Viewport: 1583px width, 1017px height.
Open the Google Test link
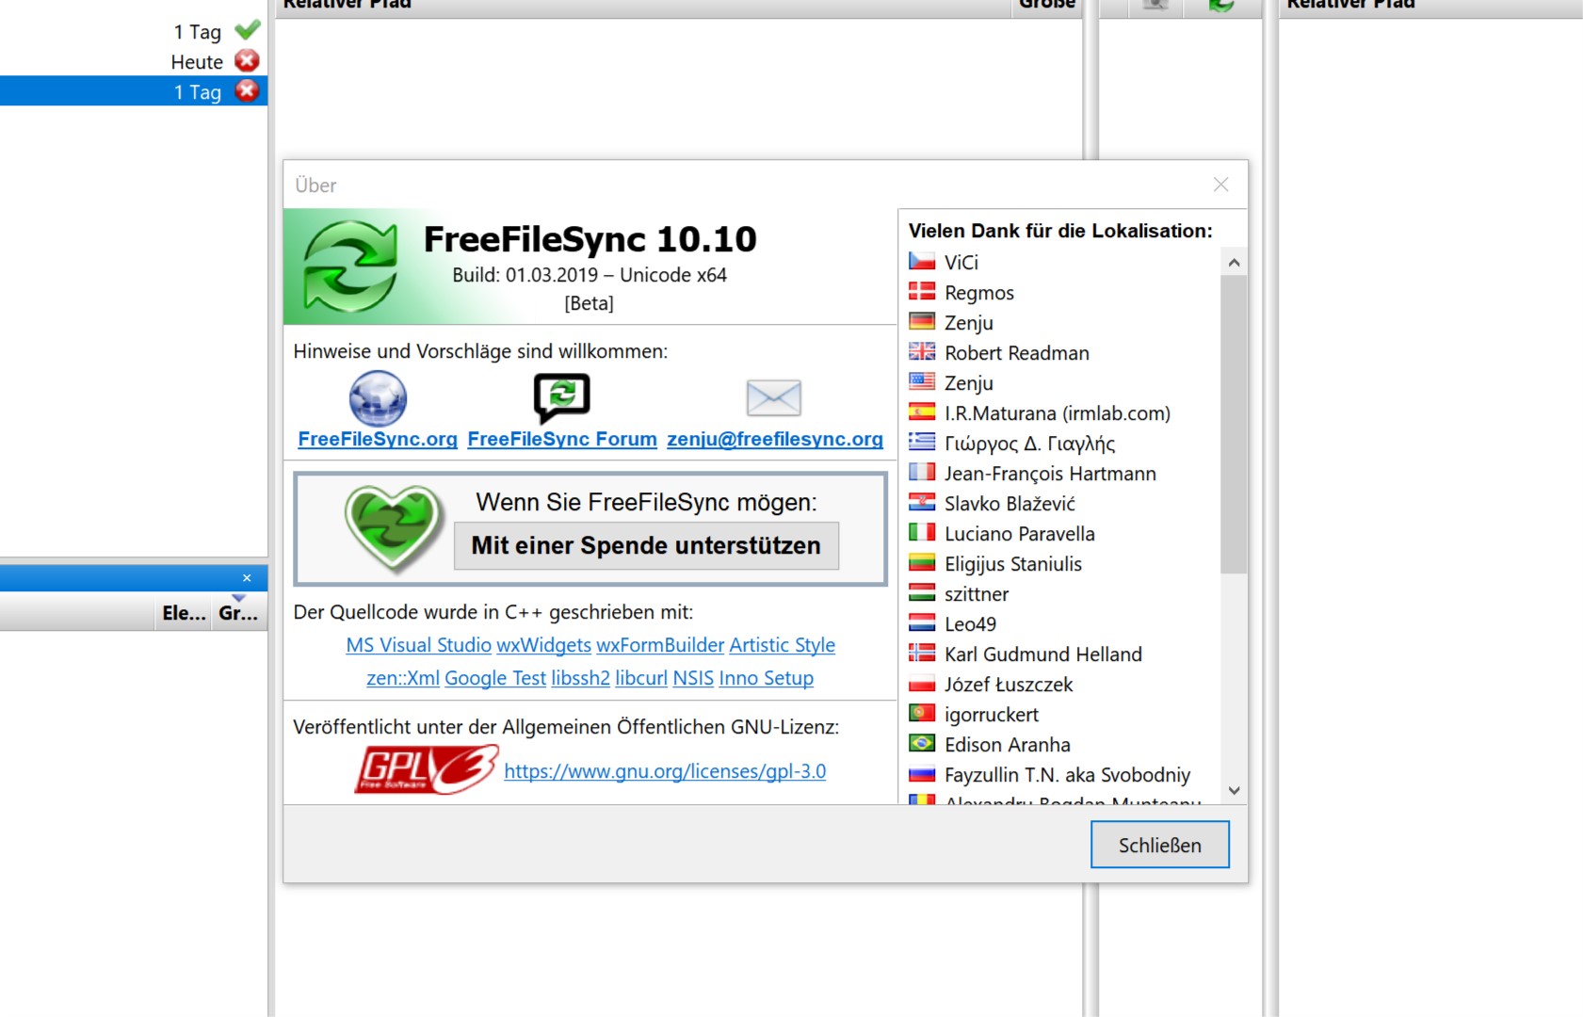pos(495,678)
